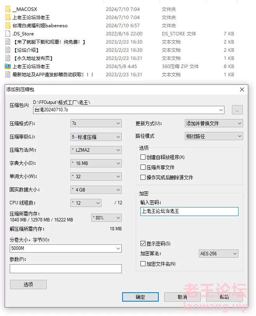Image resolution: width=256 pixels, height=316 pixels.
Task: Expand the archive name 台湾20240710.7z dropdown arrow
Action: click(x=221, y=110)
